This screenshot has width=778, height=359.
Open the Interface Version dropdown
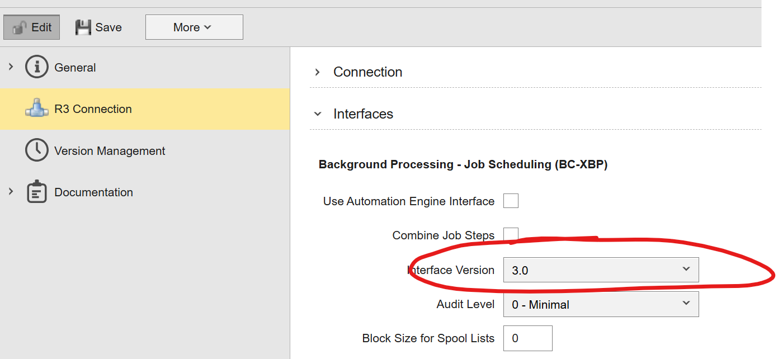[x=601, y=270]
